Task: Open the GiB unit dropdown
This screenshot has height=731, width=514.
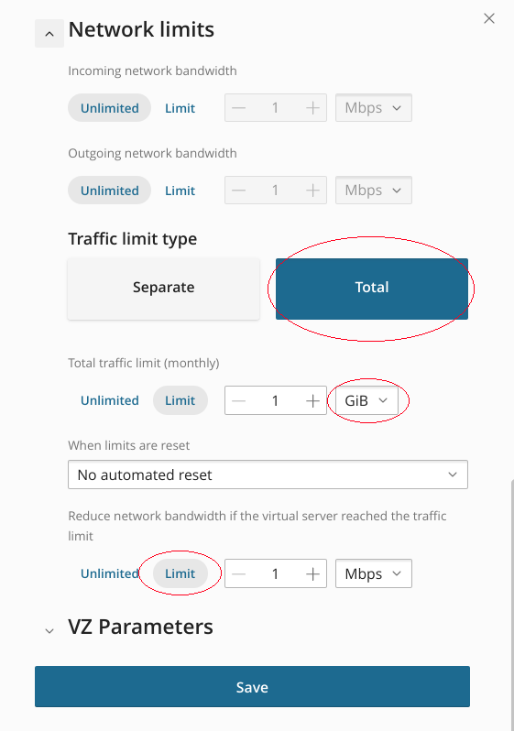Action: (366, 400)
